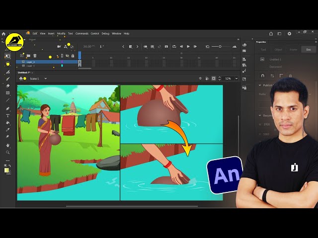Step back one frame
This screenshot has height=238, width=318.
point(181,47)
